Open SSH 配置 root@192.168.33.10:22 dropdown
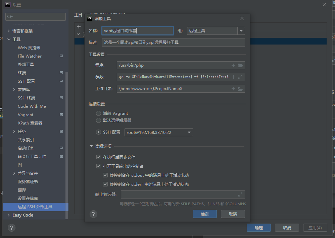This screenshot has height=238, width=335. point(159,132)
